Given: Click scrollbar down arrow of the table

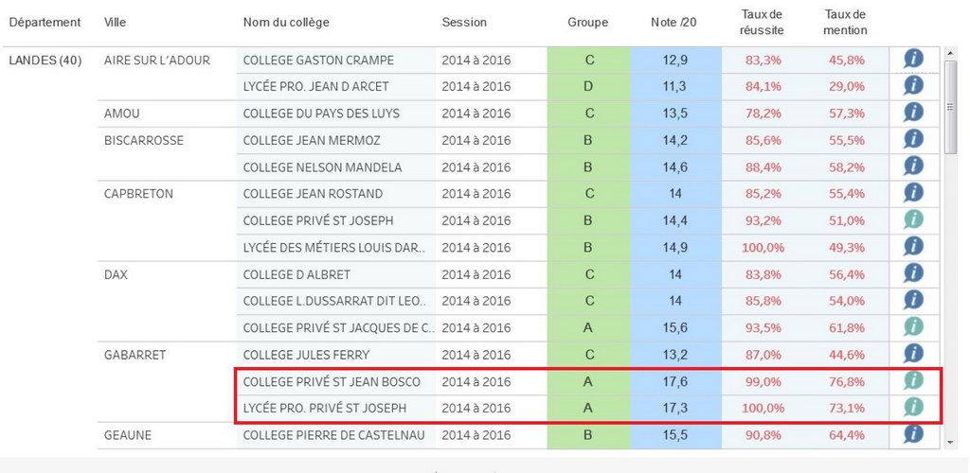Looking at the screenshot, I should point(950,442).
